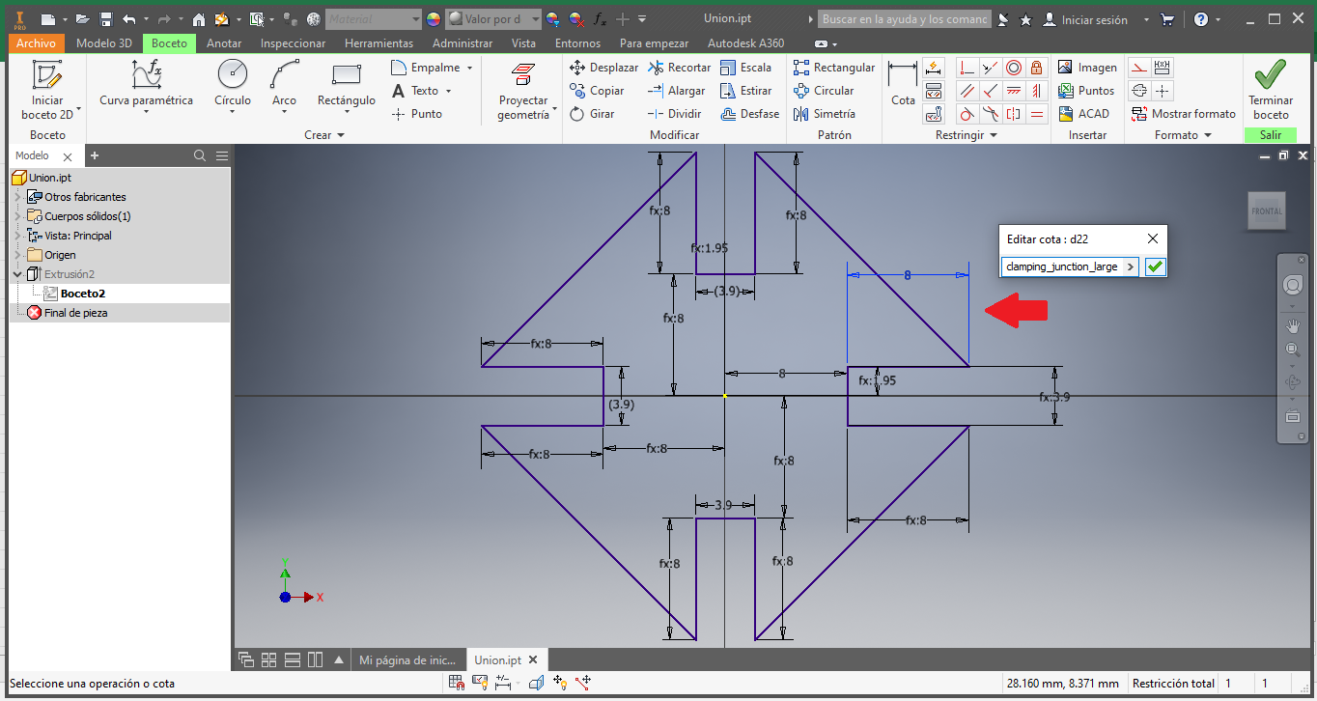Open the Administrar tab
The width and height of the screenshot is (1317, 701).
462,42
